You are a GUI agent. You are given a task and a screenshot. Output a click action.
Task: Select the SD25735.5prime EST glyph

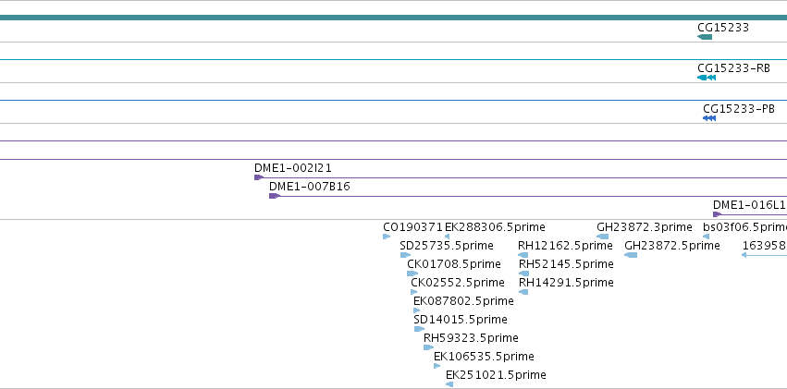[x=405, y=255]
